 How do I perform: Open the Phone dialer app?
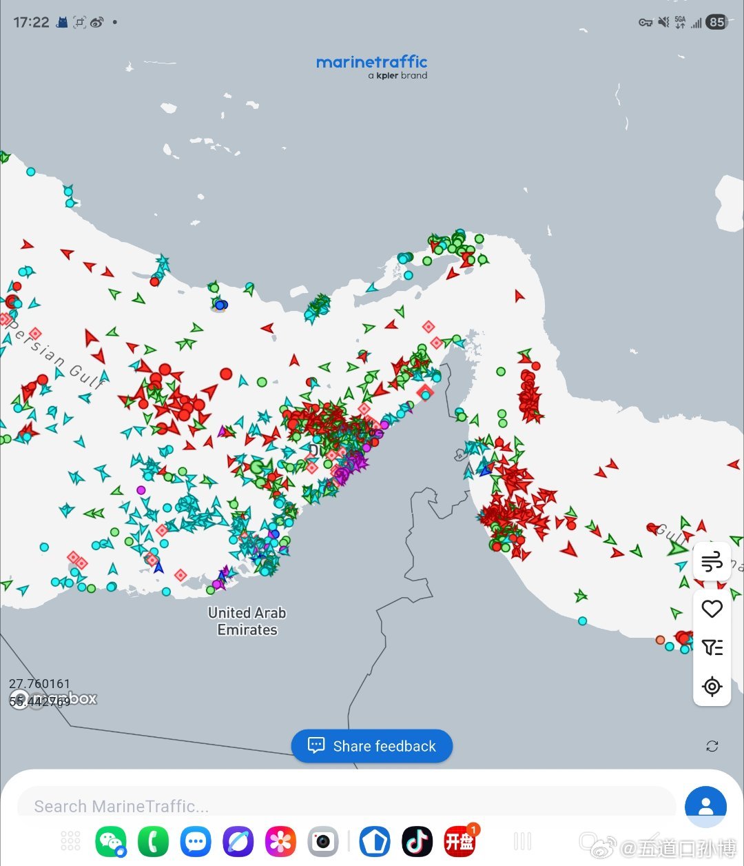point(153,841)
